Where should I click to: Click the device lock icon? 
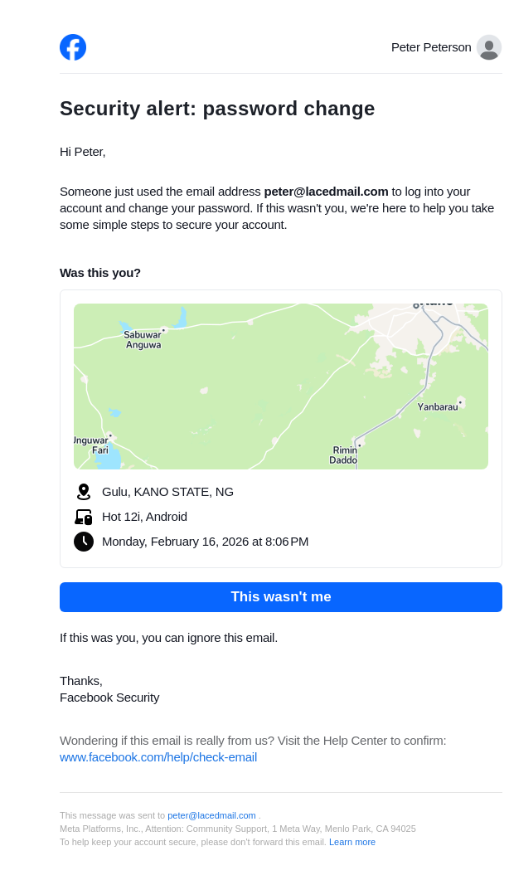coord(83,517)
